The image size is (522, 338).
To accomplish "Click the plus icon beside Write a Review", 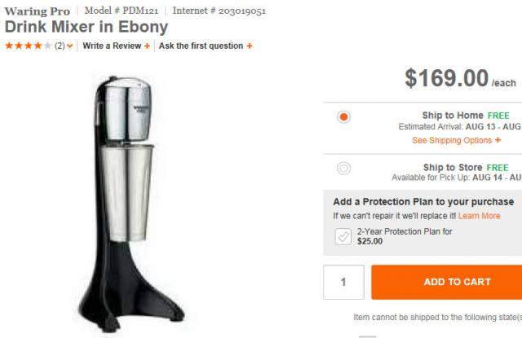I will coord(147,46).
